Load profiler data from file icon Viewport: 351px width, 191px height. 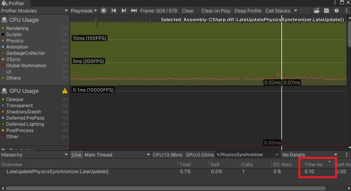(x=317, y=10)
